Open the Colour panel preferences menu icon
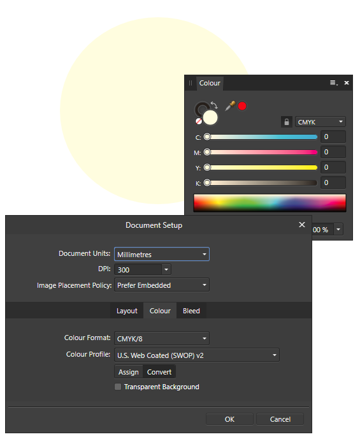 tap(334, 83)
